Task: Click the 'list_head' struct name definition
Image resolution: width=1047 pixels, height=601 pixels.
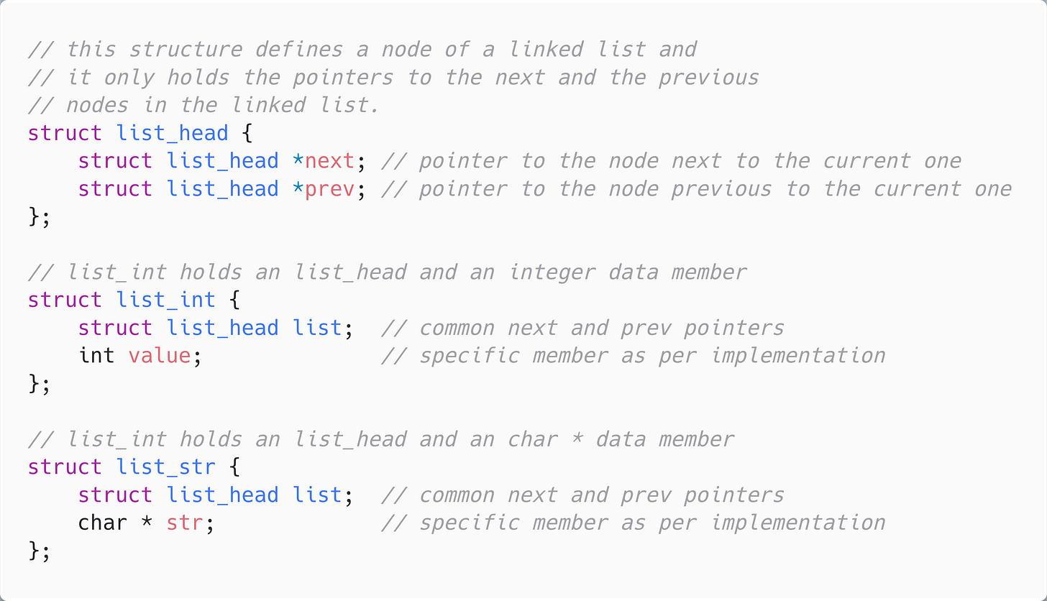Action: point(173,134)
